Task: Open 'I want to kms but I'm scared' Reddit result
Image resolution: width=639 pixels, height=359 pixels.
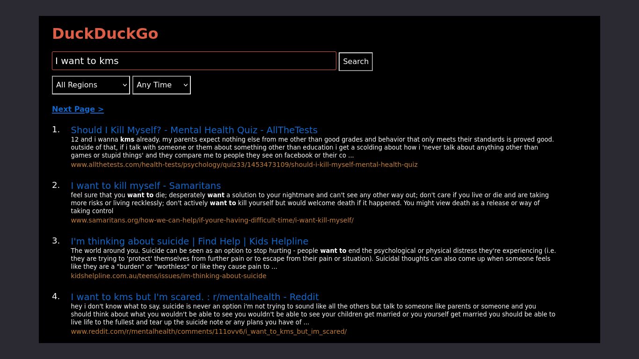Action: coord(195,297)
